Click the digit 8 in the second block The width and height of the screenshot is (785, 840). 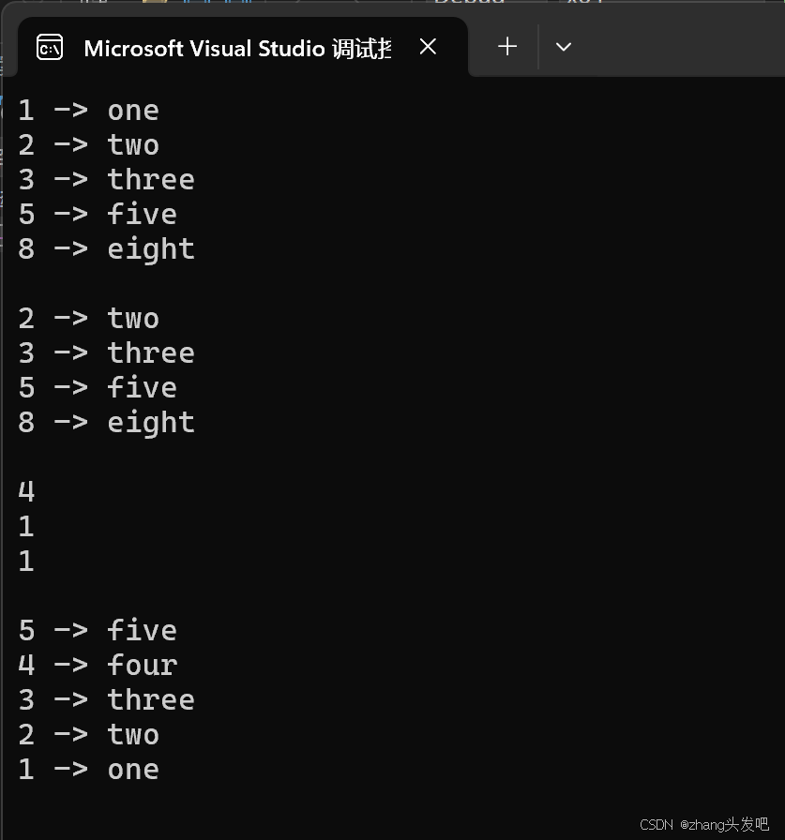click(x=26, y=423)
